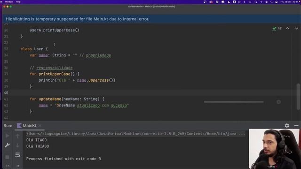Viewport: 301px width, 169px height.
Task: Go up the stack trace with up arrow
Action: tap(17, 136)
